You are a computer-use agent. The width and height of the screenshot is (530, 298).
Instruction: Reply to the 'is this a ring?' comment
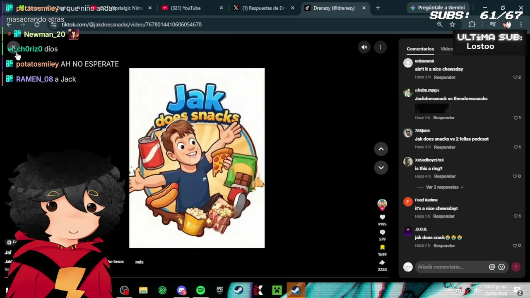tap(445, 176)
